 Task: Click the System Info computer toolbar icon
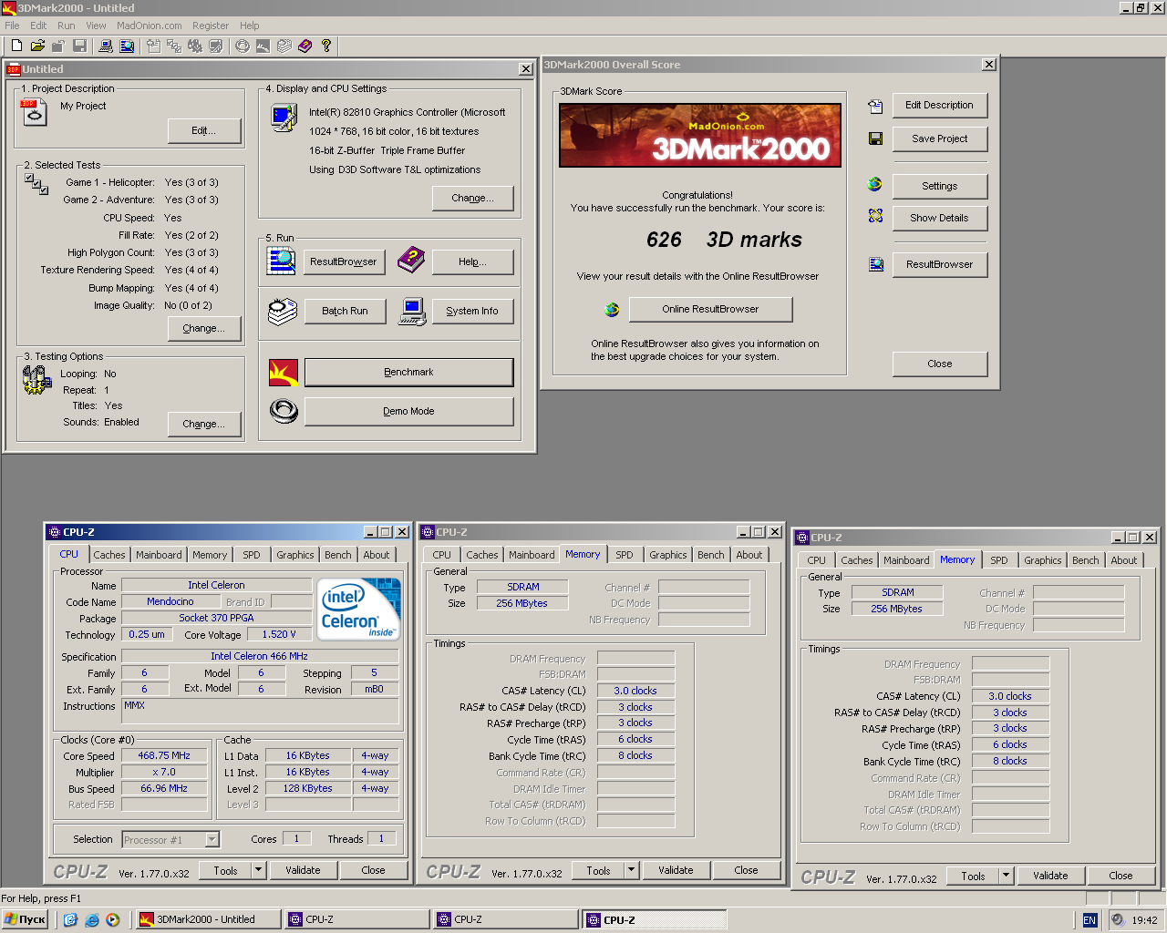[106, 46]
